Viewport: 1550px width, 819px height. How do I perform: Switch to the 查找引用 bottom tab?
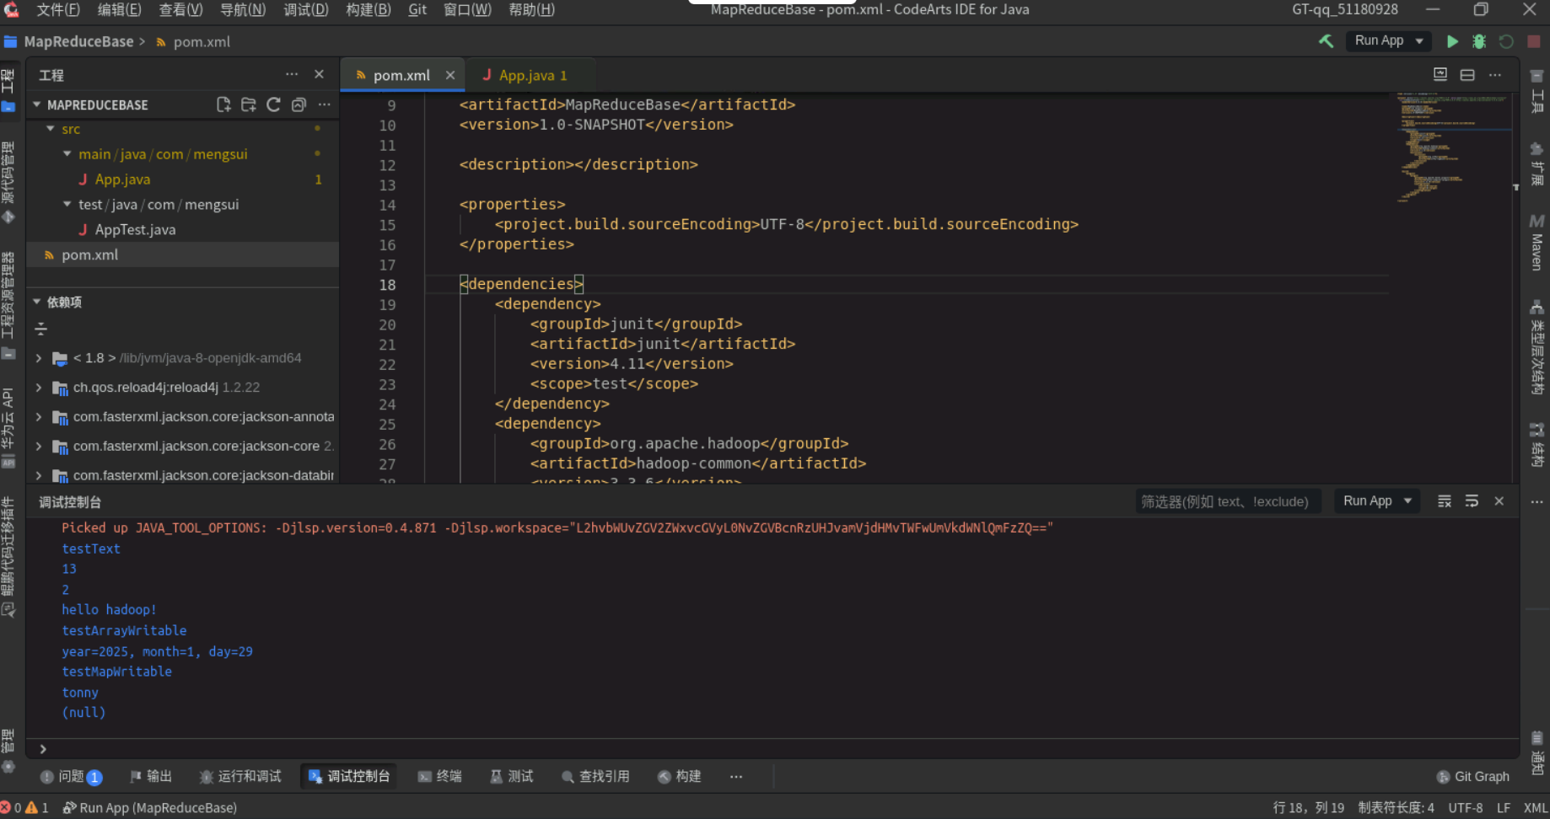click(x=595, y=777)
